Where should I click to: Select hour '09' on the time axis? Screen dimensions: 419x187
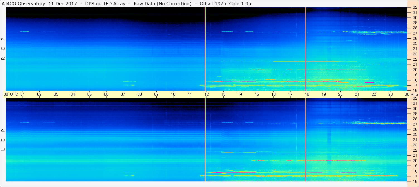(x=156, y=94)
